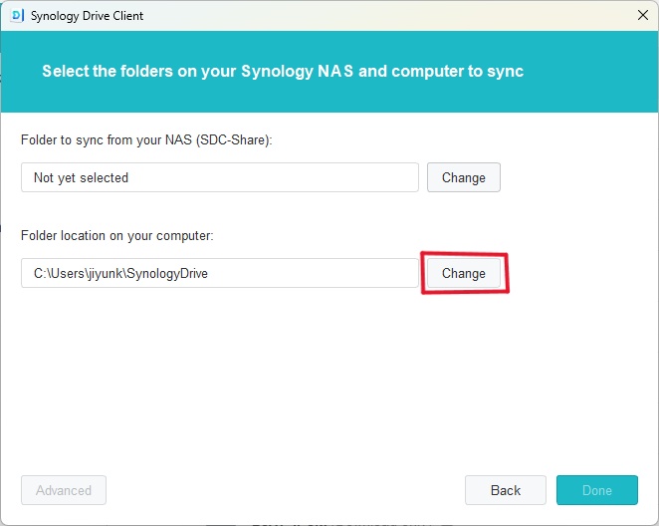This screenshot has width=659, height=526.
Task: Click the empty teal banner area right of heading
Action: 592,72
